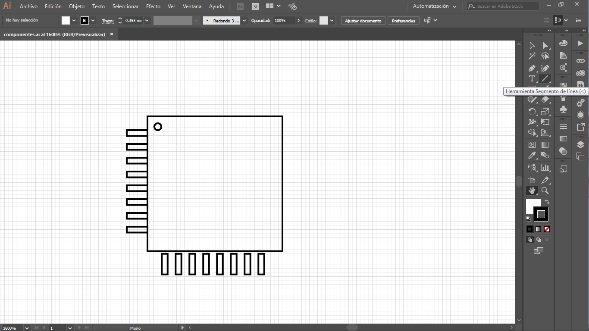589x331 pixels.
Task: Open Adobe Bridge (Br) icon
Action: [241, 6]
